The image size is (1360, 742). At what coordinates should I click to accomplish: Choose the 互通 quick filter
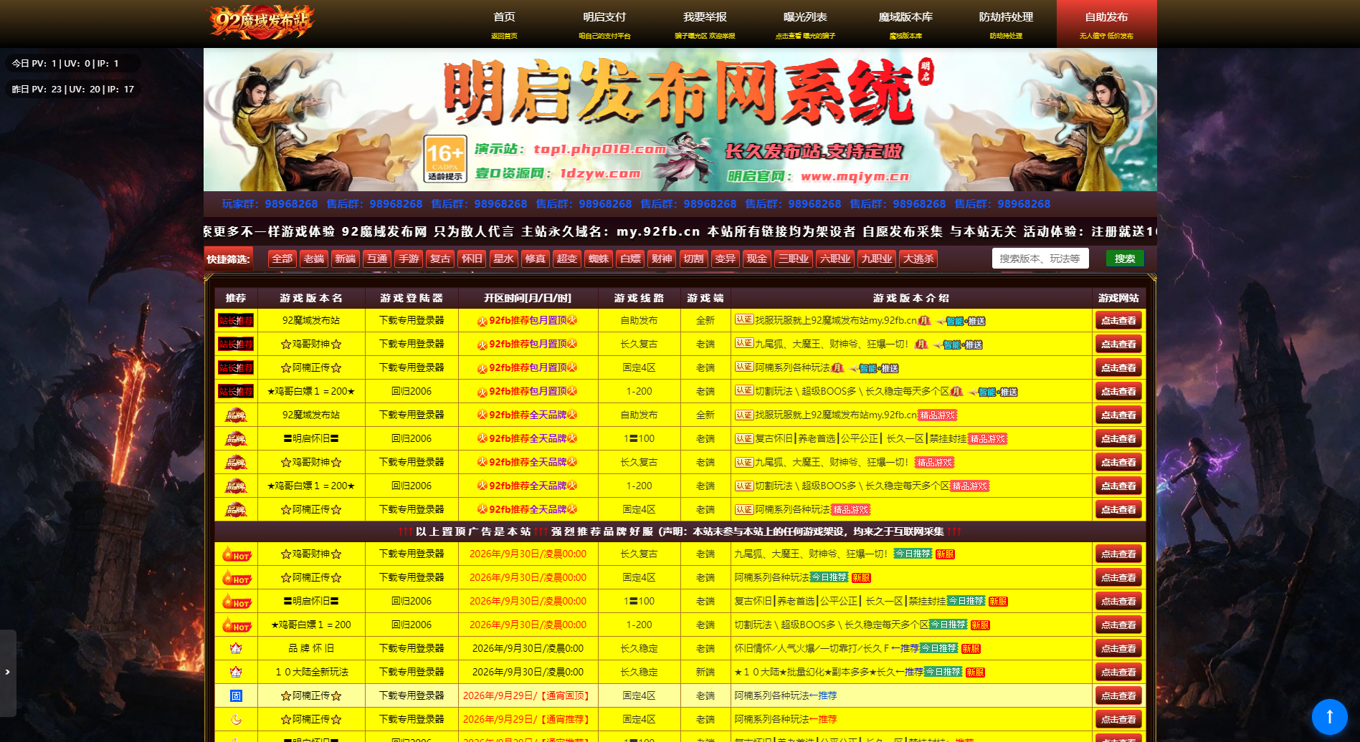377,259
